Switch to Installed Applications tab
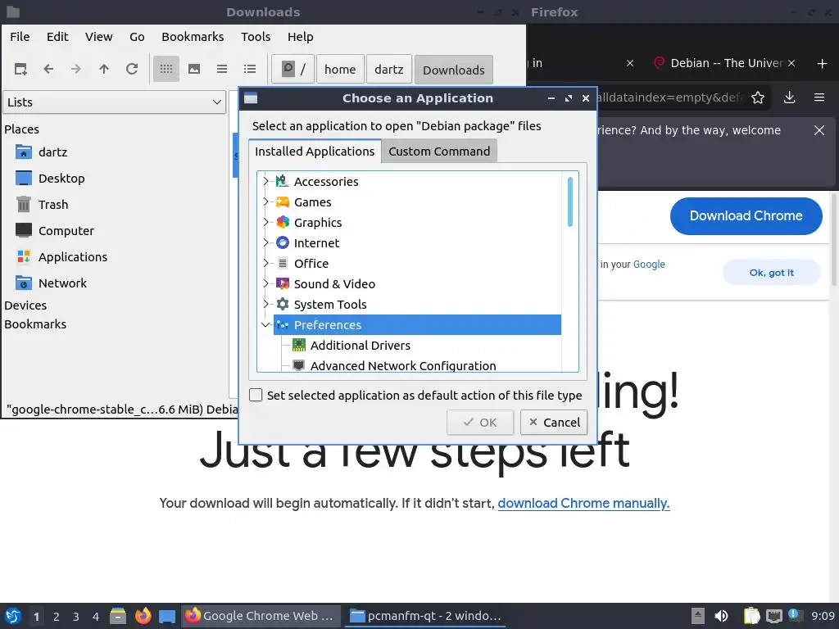This screenshot has width=839, height=629. click(315, 152)
